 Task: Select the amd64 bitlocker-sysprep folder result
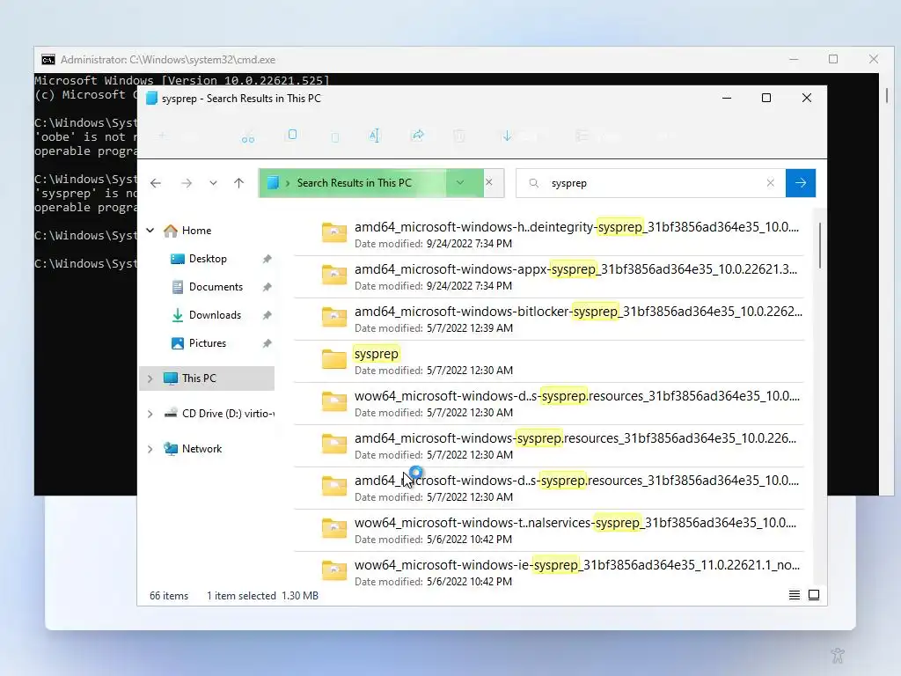pyautogui.click(x=548, y=319)
